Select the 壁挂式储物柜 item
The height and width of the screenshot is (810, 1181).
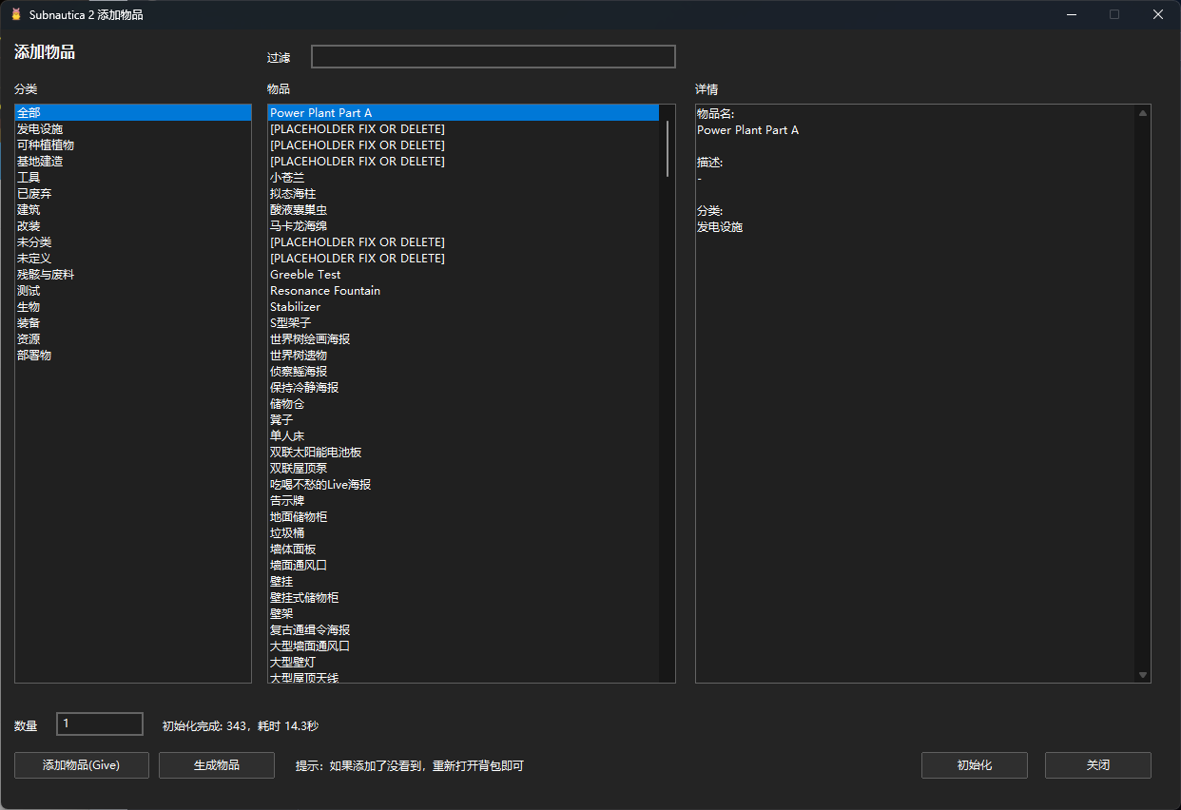(463, 597)
